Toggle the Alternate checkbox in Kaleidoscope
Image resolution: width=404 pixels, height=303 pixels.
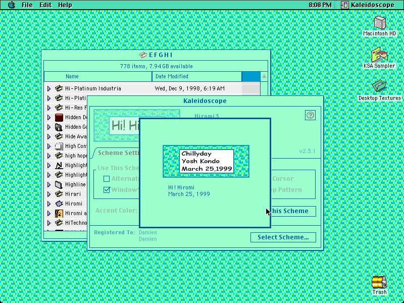[x=107, y=179]
